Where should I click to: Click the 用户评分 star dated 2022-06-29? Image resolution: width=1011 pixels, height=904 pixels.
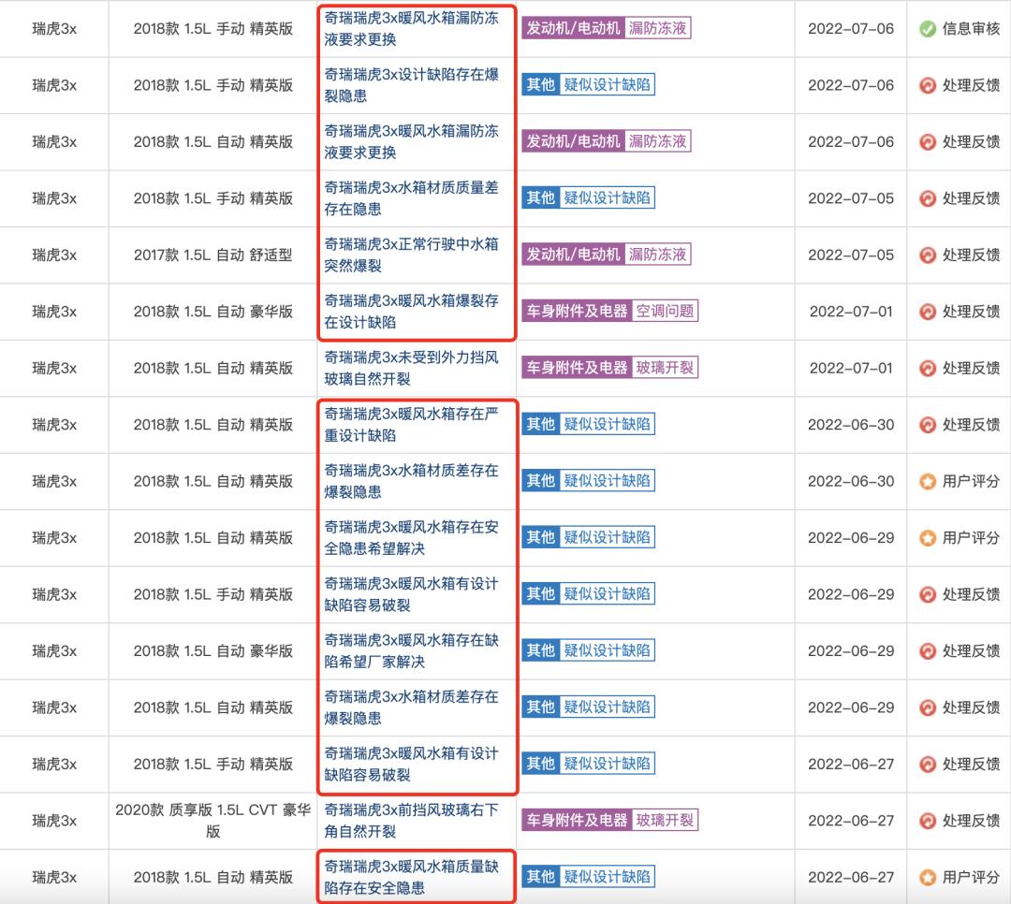[930, 537]
